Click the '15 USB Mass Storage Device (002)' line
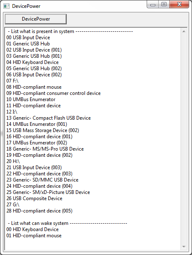192x255 pixels. [x=43, y=130]
